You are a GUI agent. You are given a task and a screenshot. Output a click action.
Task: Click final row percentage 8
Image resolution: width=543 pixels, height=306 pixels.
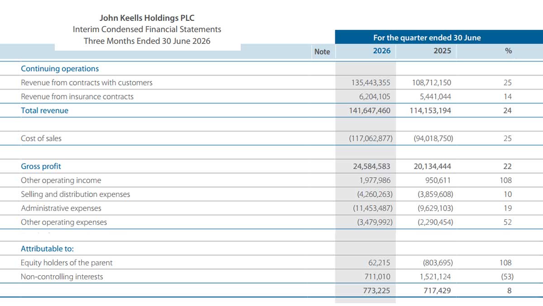[510, 291]
